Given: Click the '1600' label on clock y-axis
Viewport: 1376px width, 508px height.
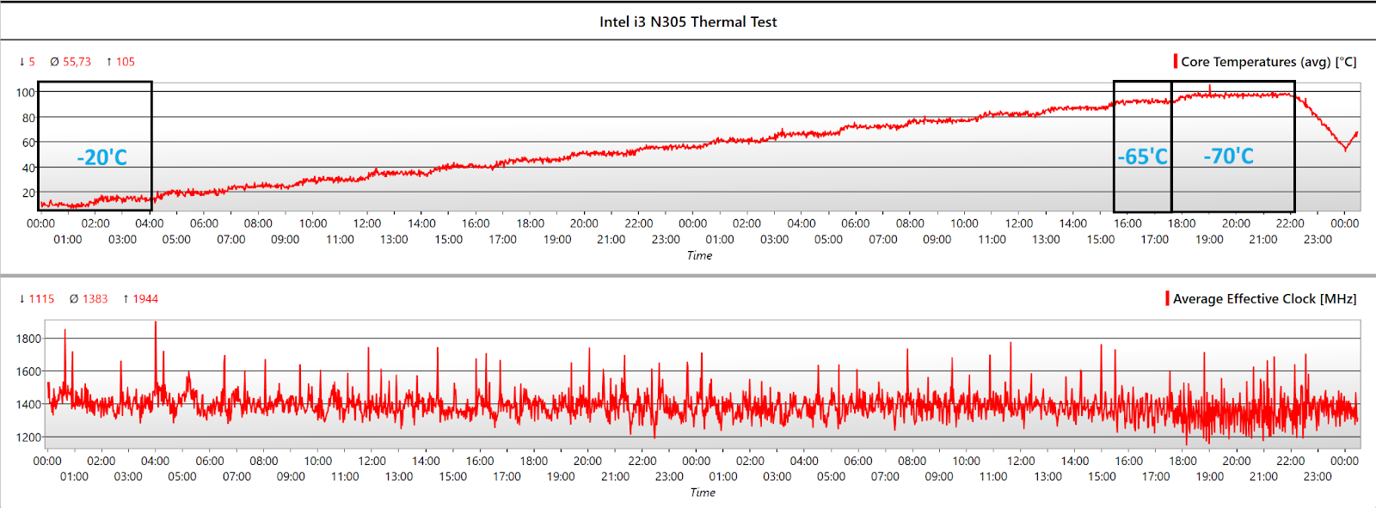Looking at the screenshot, I should point(28,371).
